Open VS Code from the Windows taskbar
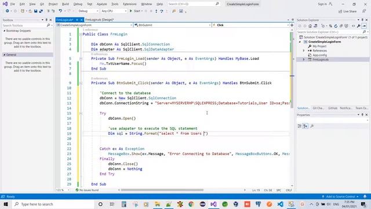 (280, 204)
